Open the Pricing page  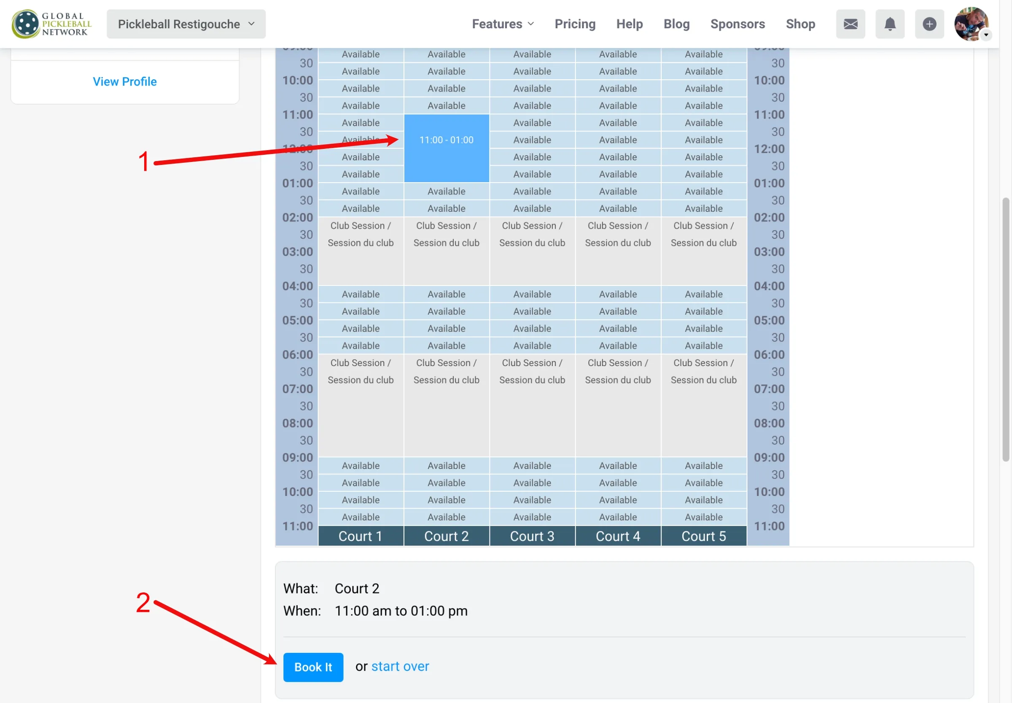575,24
